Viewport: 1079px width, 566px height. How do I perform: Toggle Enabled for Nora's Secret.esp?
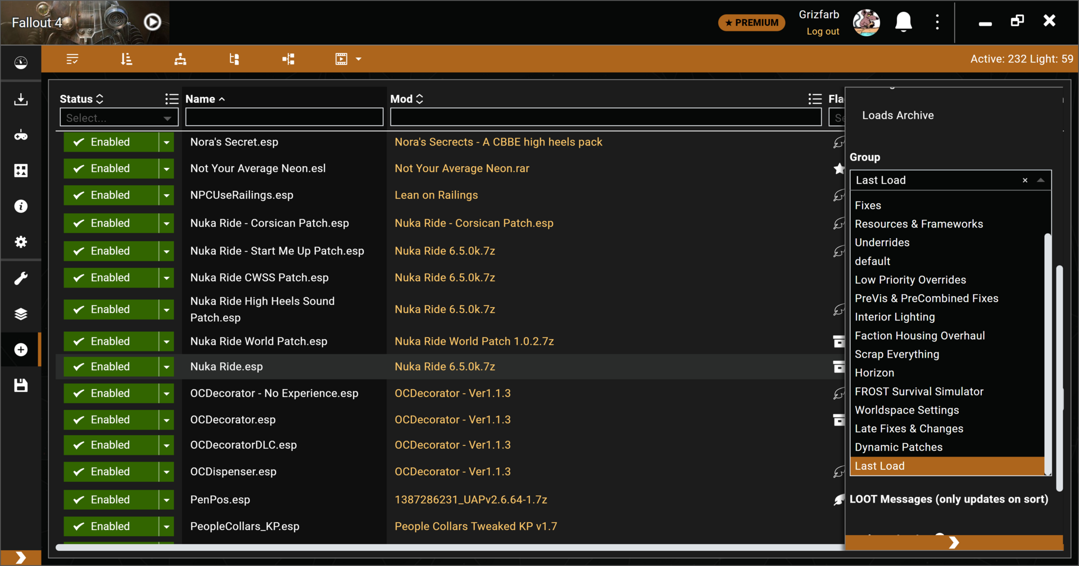tap(111, 142)
